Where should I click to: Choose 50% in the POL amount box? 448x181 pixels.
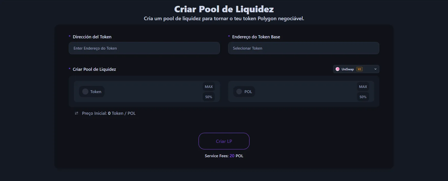pyautogui.click(x=363, y=97)
